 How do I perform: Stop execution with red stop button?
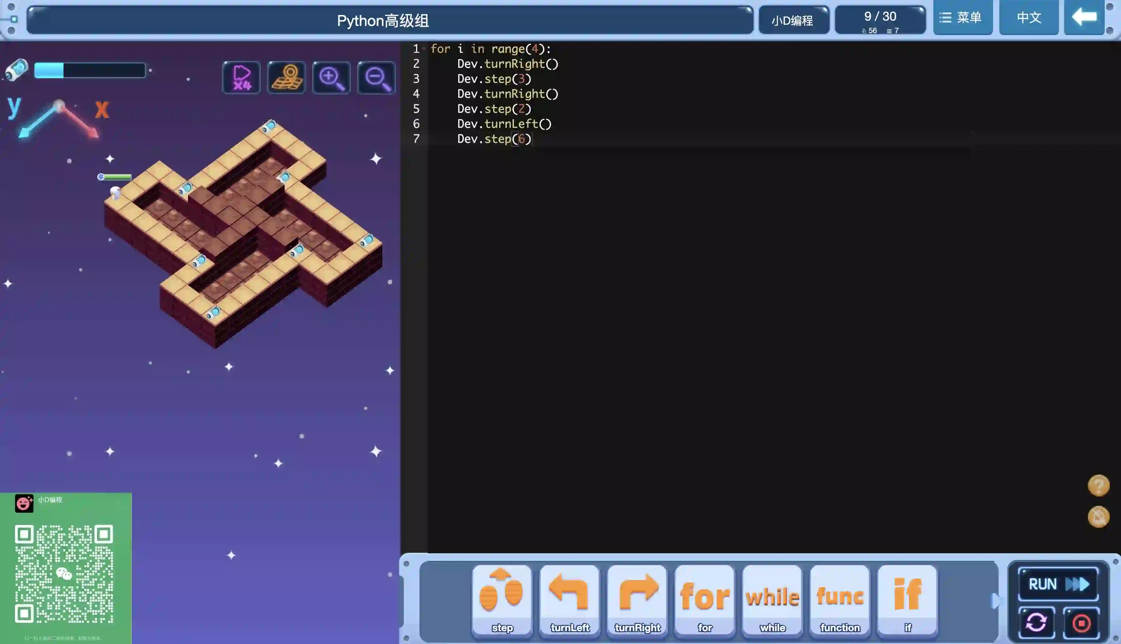tap(1081, 623)
